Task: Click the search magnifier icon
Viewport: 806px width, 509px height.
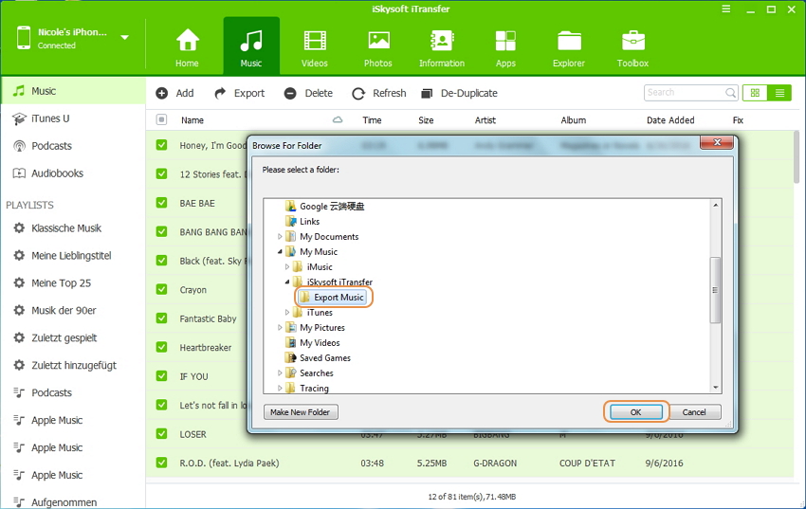Action: tap(730, 93)
